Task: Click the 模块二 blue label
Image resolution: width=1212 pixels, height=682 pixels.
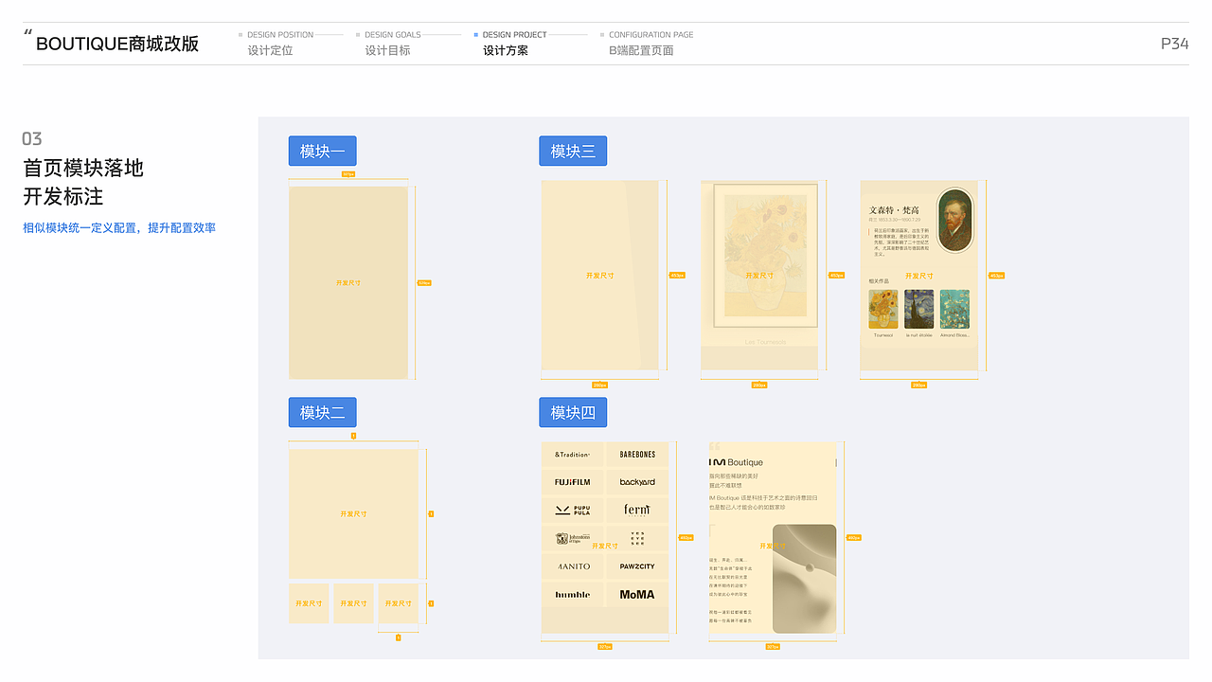Action: click(x=323, y=413)
